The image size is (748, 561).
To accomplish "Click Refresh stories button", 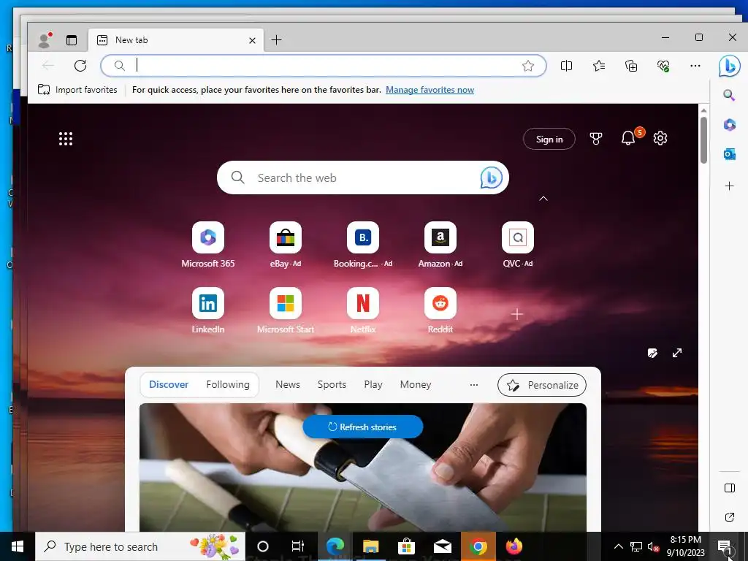I will point(362,427).
